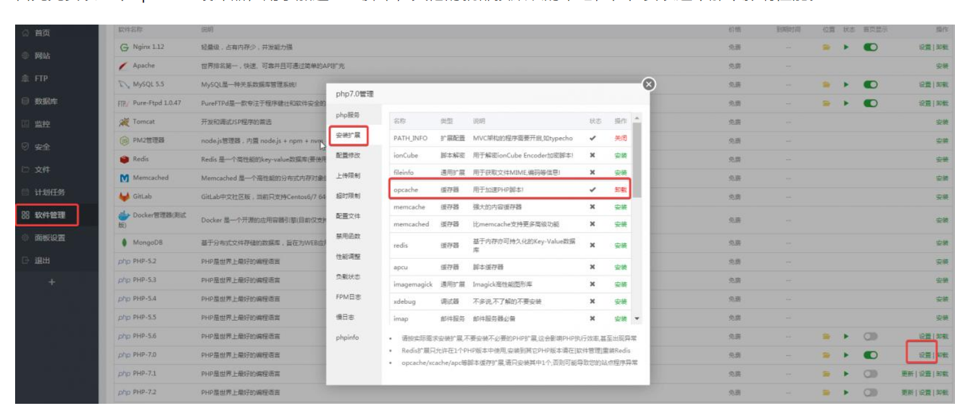Image resolution: width=955 pixels, height=412 pixels.
Task: Click the PHP-7.2 status play icon
Action: pos(847,392)
